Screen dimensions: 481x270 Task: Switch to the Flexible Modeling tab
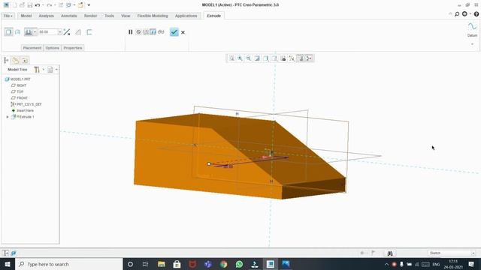click(x=153, y=16)
